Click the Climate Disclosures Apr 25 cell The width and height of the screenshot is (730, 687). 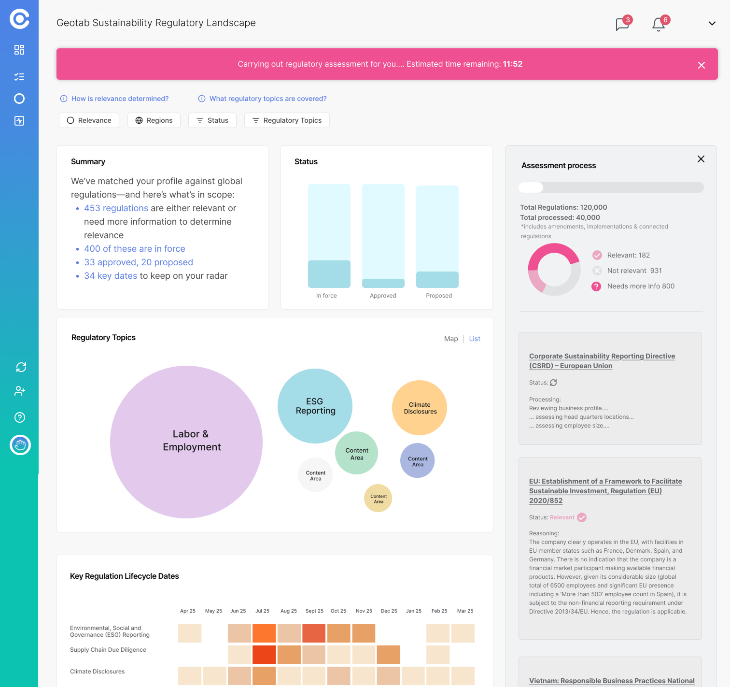click(190, 676)
